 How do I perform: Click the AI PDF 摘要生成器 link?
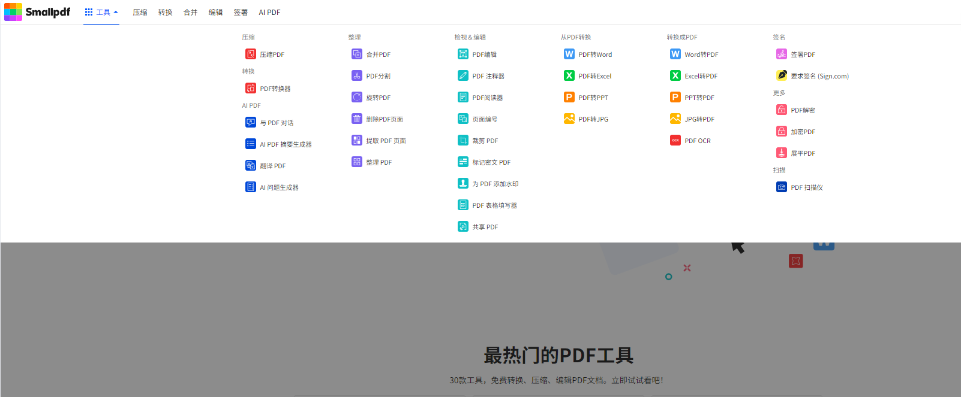286,145
